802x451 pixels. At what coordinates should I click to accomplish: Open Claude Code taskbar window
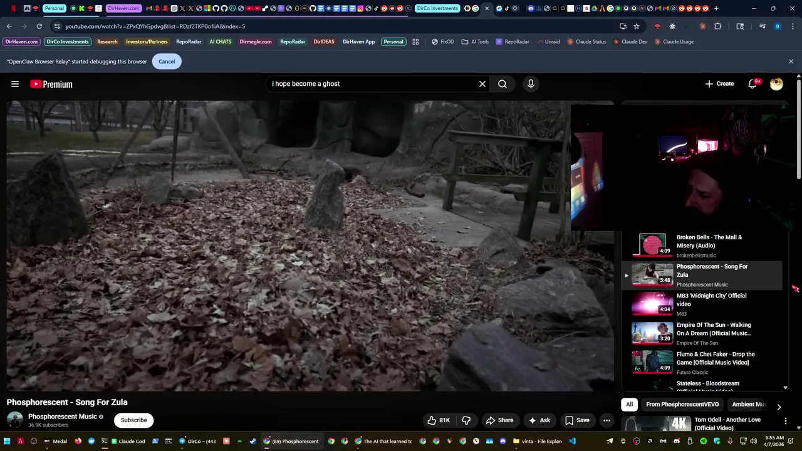128,441
